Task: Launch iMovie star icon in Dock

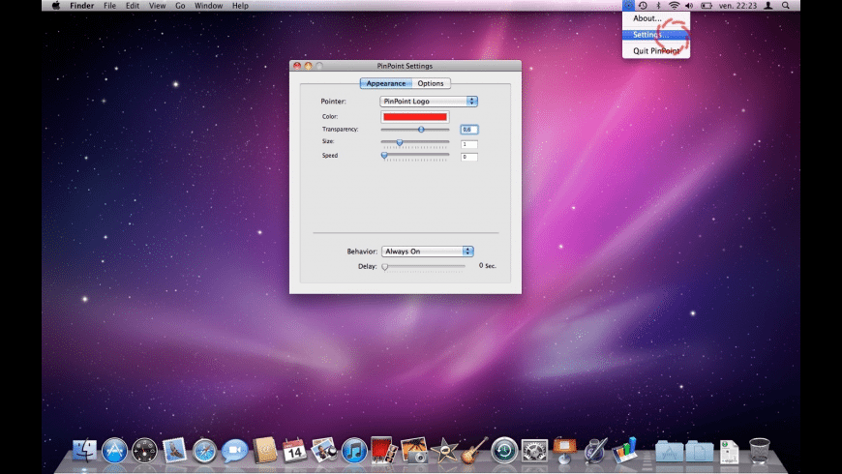Action: [x=444, y=451]
